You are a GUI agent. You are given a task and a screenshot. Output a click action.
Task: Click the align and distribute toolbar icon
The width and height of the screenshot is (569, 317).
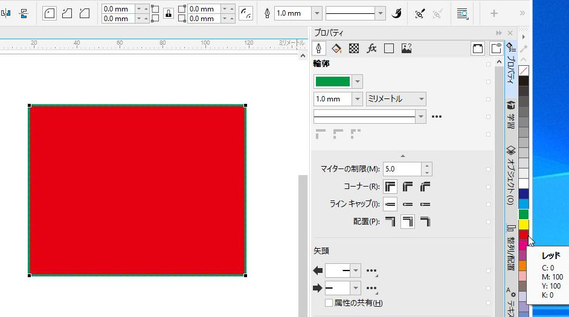pyautogui.click(x=24, y=13)
